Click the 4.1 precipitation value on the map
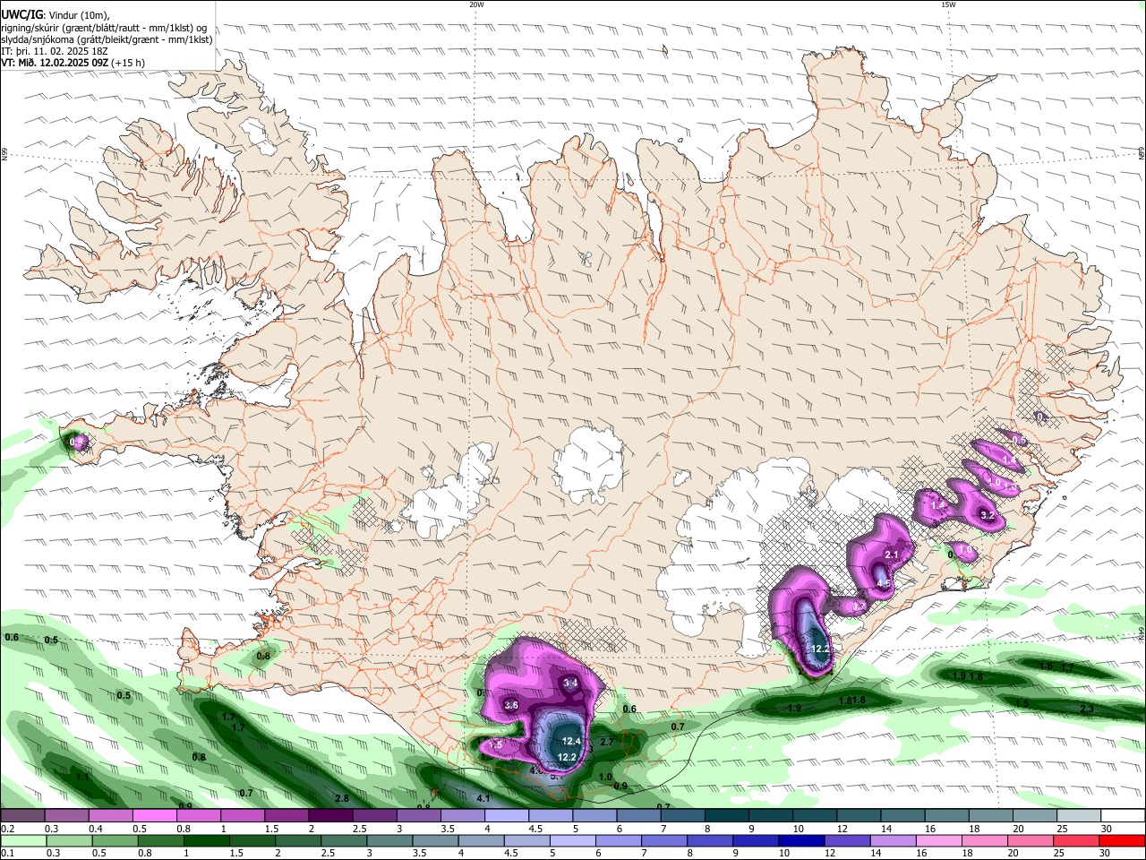 pos(483,798)
